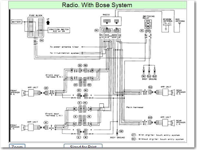This screenshot has width=197, height=150.
Task: Click the 'Main harness' label text
Action: (133, 108)
